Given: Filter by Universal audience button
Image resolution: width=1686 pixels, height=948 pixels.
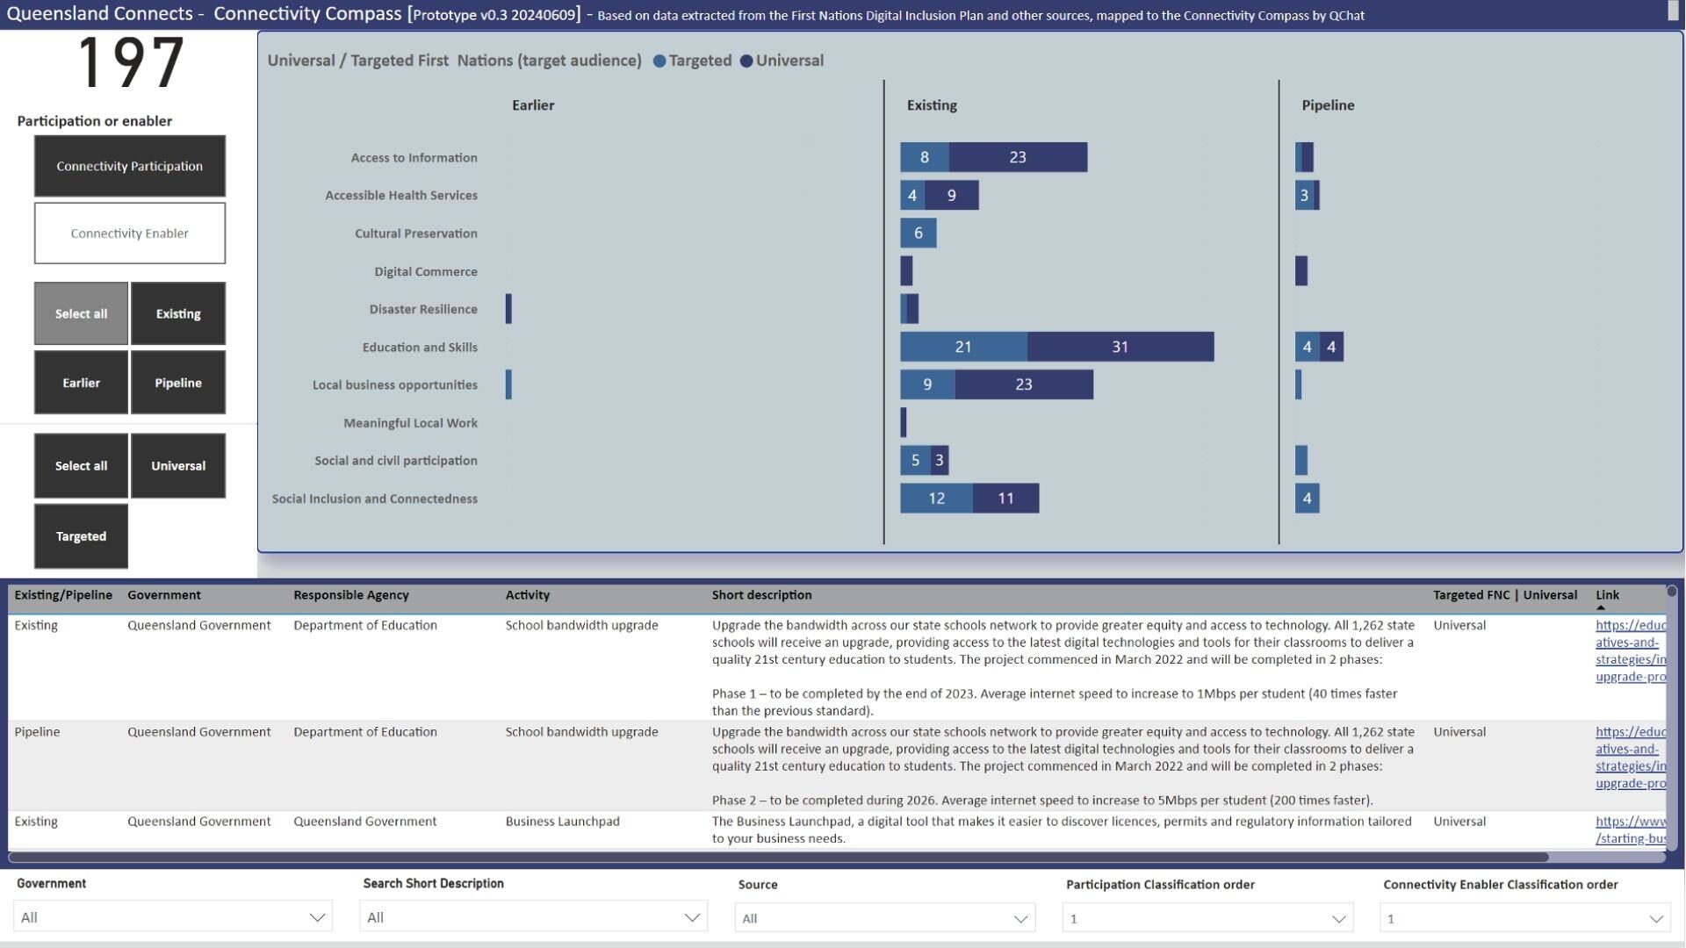Looking at the screenshot, I should 178,466.
